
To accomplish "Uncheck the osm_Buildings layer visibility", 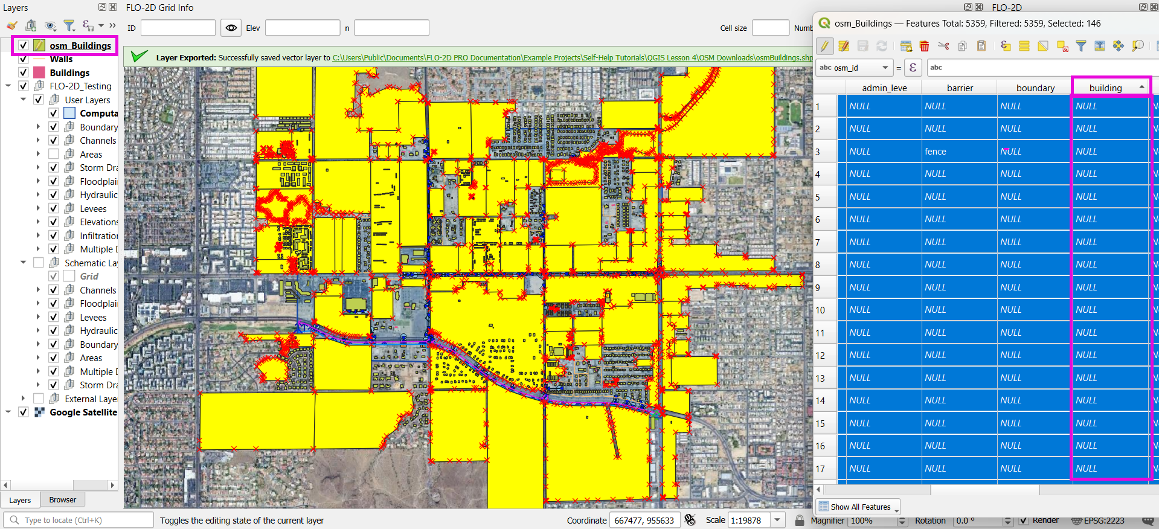I will click(x=23, y=45).
